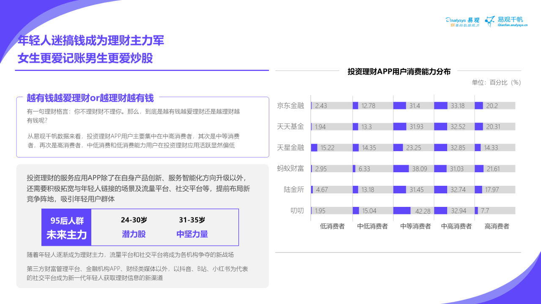Click the 12.78 bar value

[x=368, y=106]
